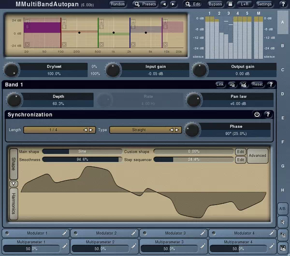The image size is (290, 256).
Task: Remove band 5 with its X icon
Action: pos(165,44)
